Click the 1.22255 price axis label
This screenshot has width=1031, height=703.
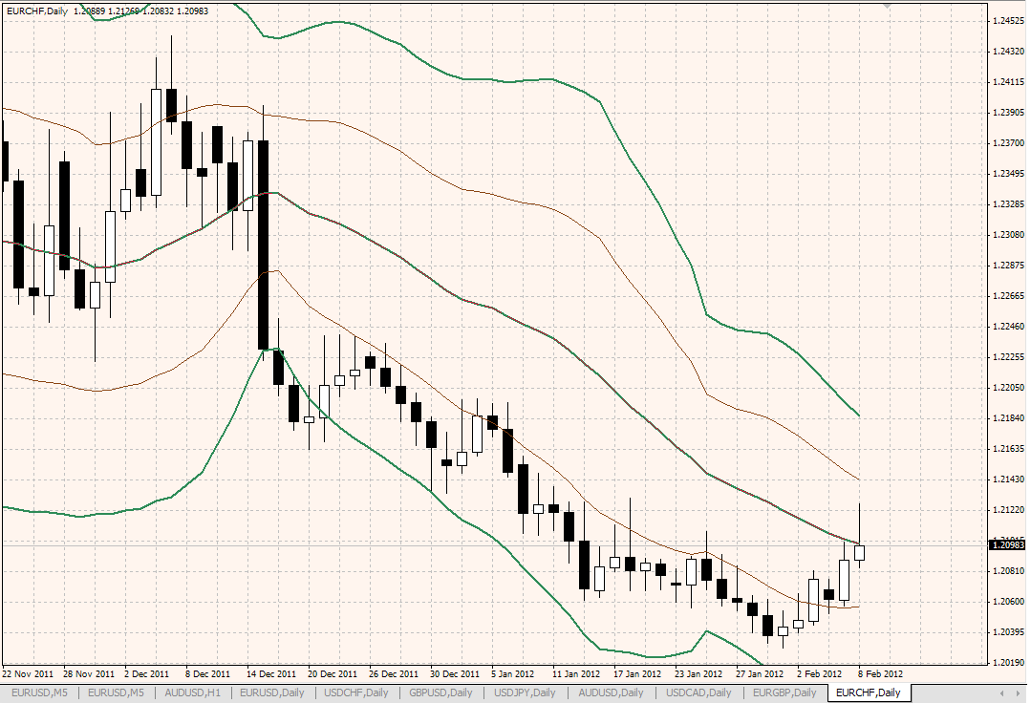[x=1008, y=357]
